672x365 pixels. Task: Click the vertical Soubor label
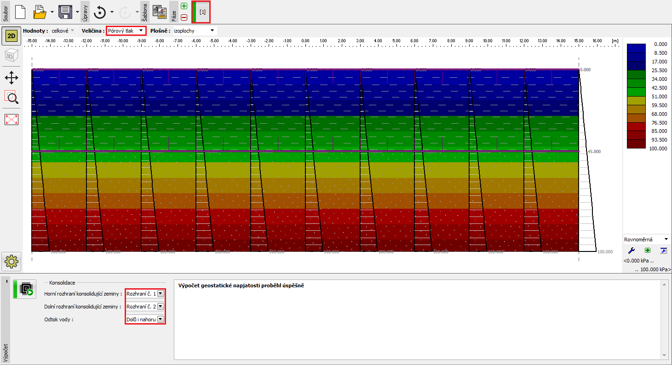(x=6, y=12)
